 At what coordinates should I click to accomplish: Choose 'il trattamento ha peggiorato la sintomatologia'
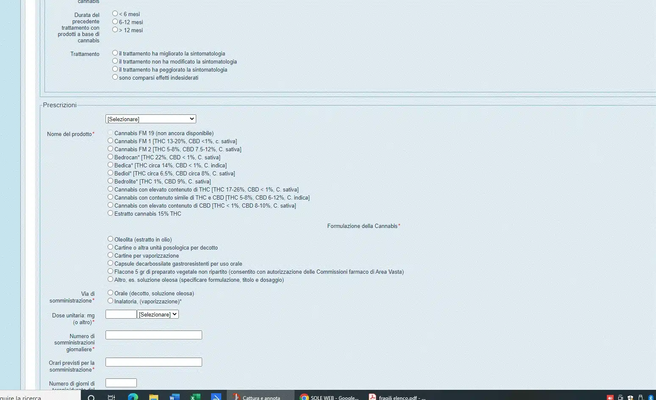pos(115,69)
